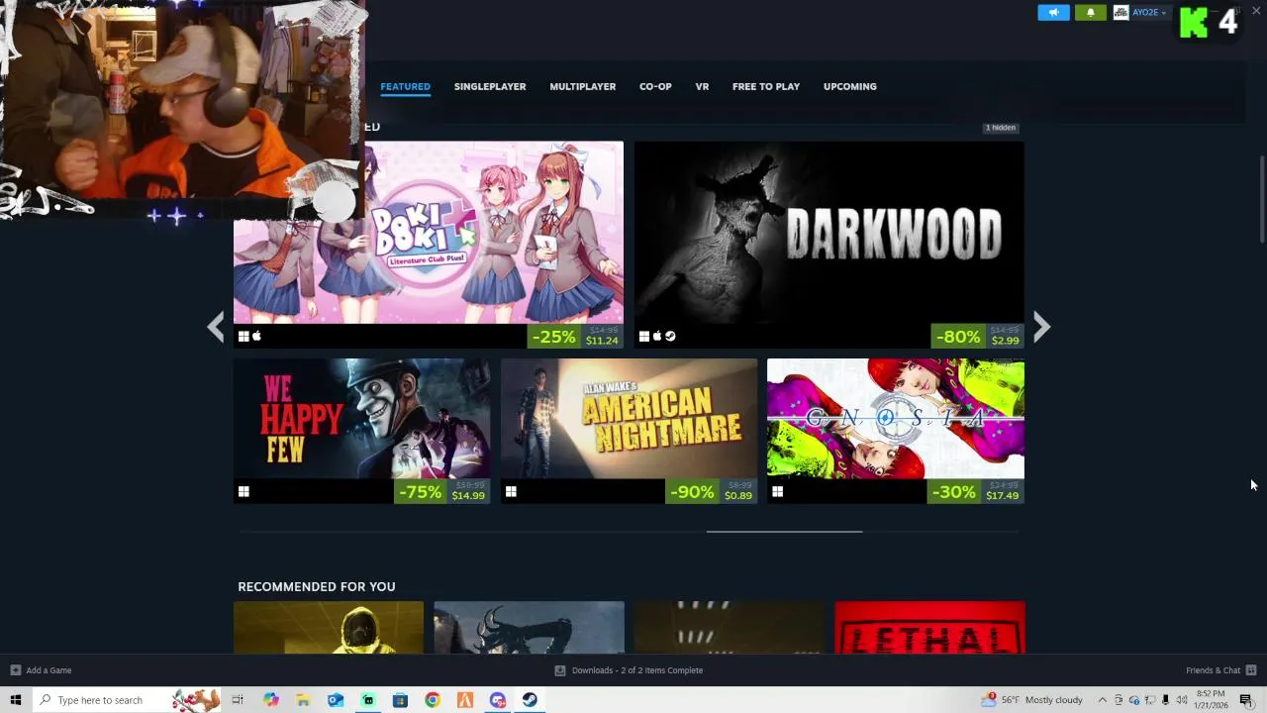Click the Darkwood $2.99 price
The image size is (1267, 713).
[1005, 341]
